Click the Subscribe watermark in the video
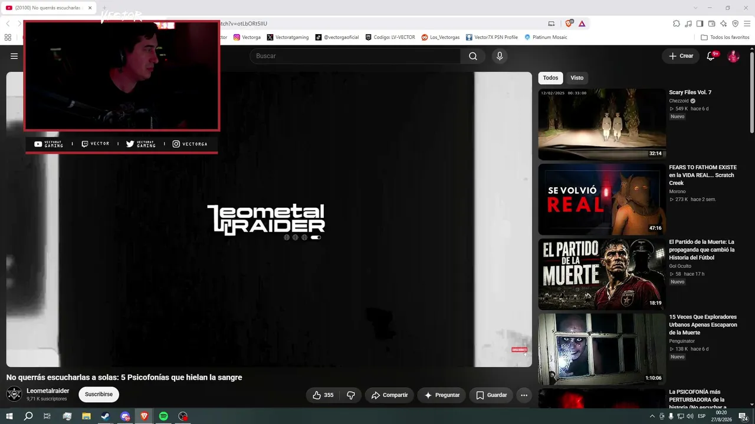This screenshot has width=755, height=424. (519, 350)
